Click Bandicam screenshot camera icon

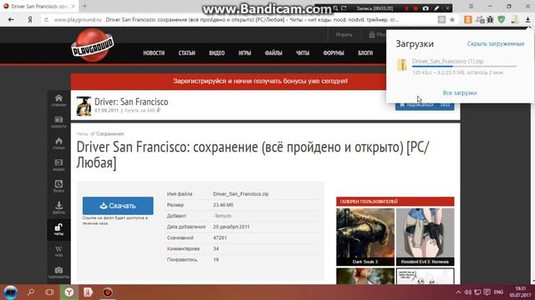(x=425, y=8)
